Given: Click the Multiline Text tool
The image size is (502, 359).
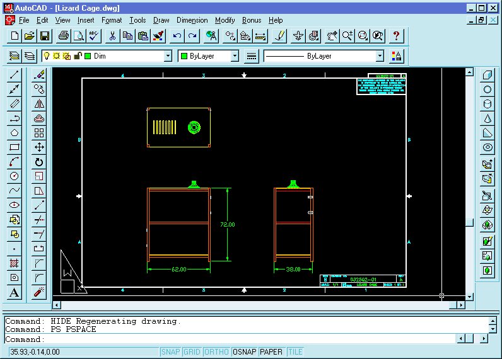Looking at the screenshot, I should pyautogui.click(x=15, y=292).
